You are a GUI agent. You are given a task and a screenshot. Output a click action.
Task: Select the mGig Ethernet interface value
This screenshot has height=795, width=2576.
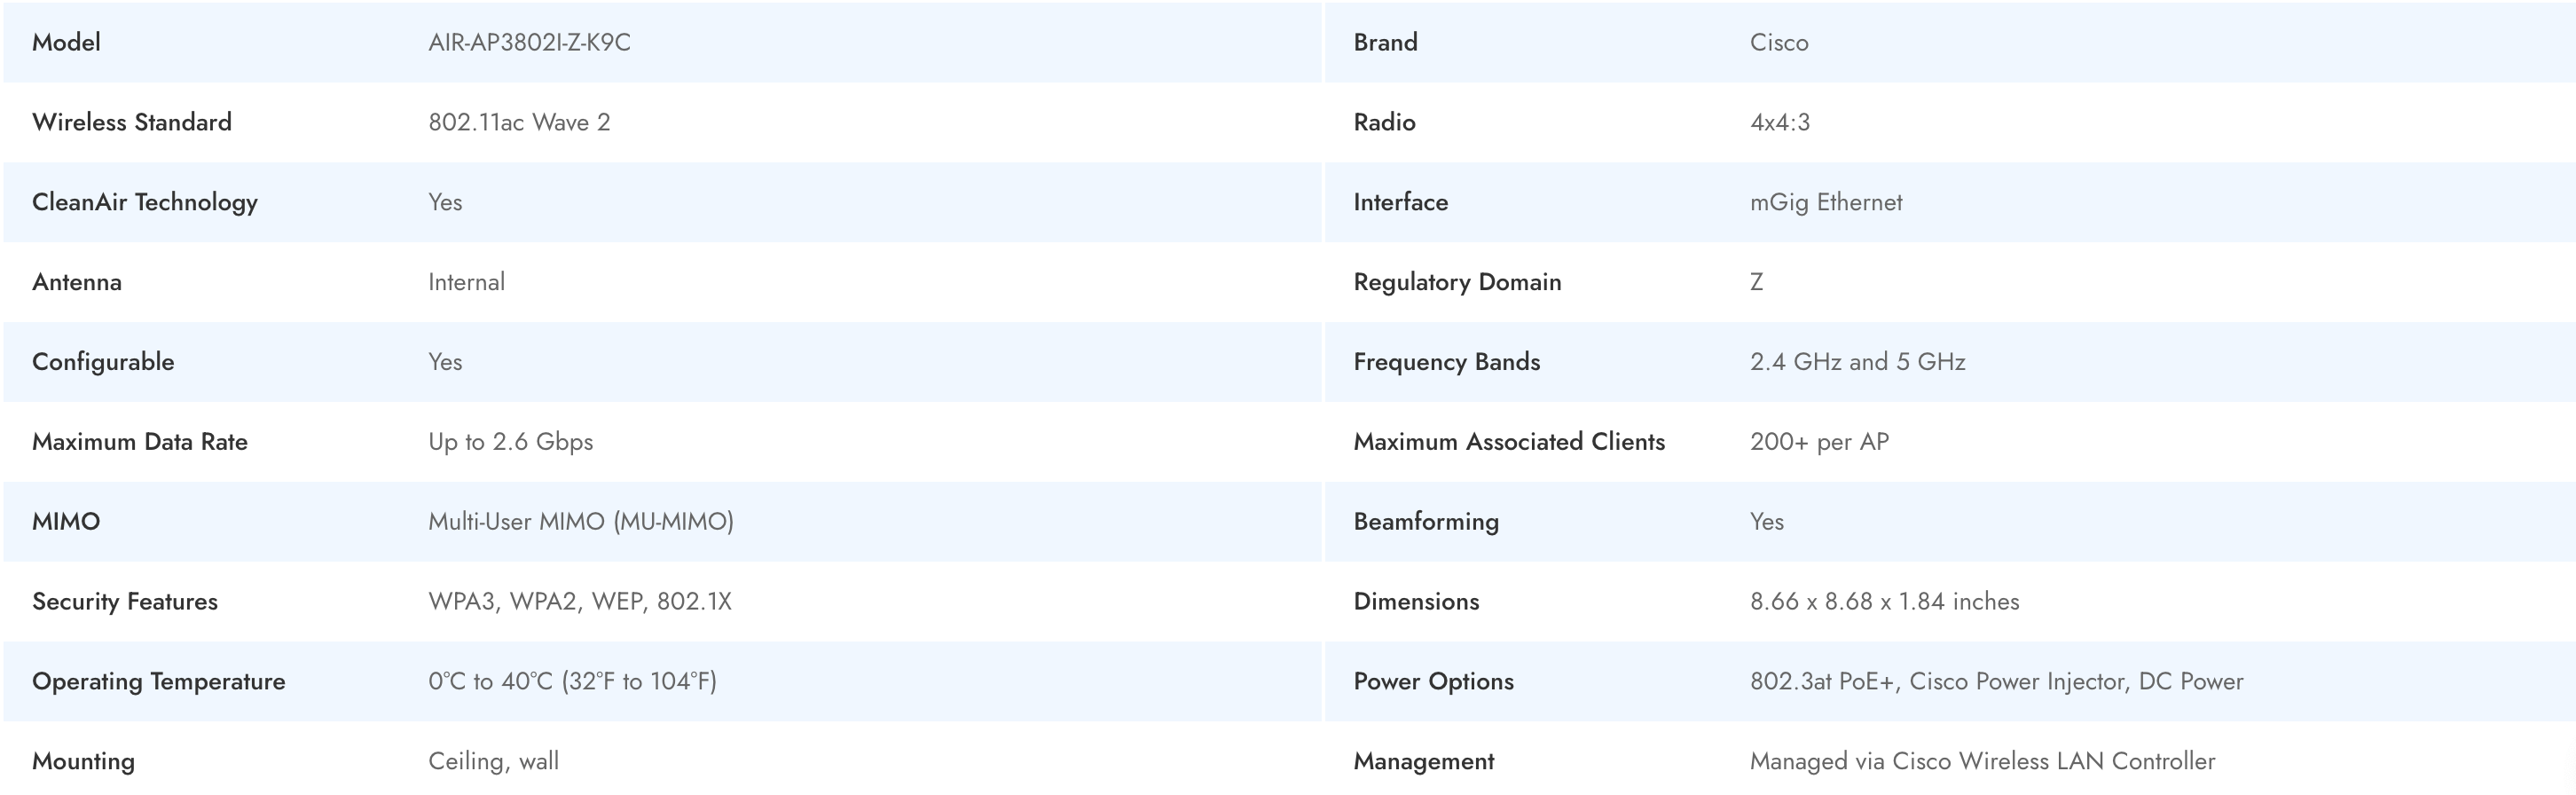pyautogui.click(x=1825, y=202)
